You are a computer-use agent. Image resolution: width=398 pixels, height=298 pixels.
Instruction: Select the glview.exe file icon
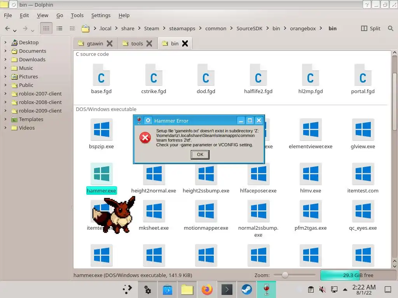(x=363, y=129)
